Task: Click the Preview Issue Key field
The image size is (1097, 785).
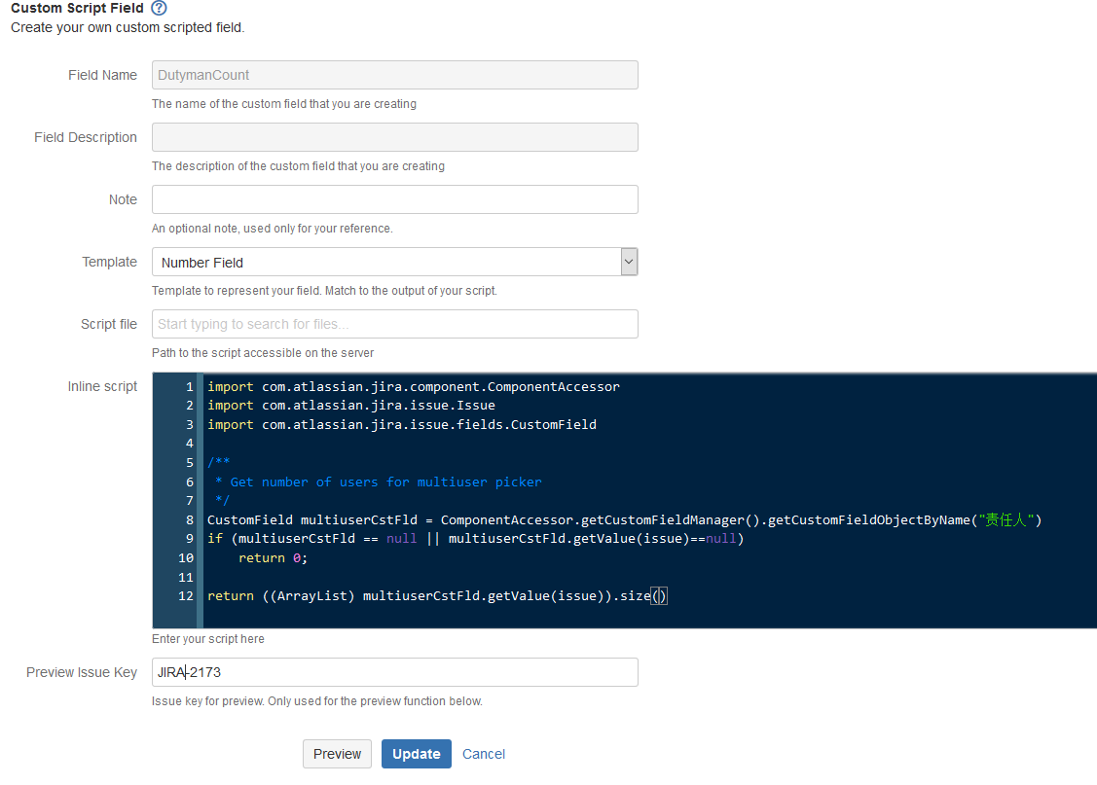Action: [394, 672]
